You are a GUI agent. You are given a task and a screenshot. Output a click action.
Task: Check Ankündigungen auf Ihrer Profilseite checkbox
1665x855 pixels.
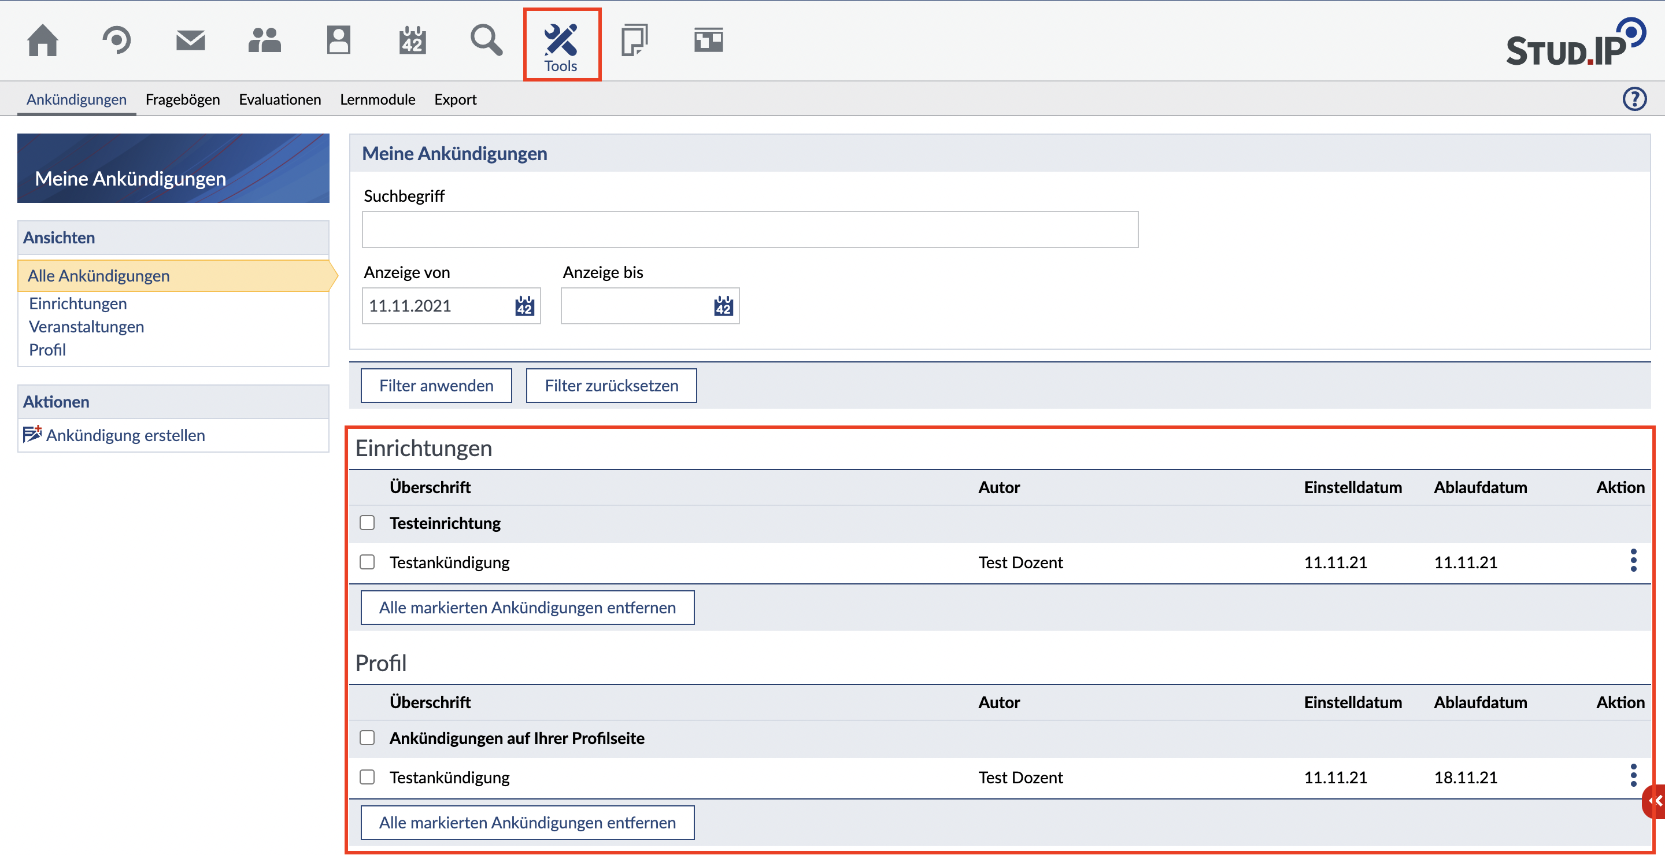click(x=367, y=738)
